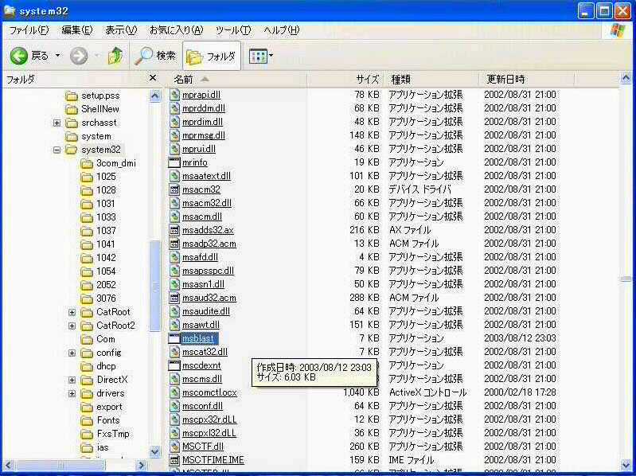
Task: Click the msacm32 device driver icon
Action: click(x=174, y=189)
